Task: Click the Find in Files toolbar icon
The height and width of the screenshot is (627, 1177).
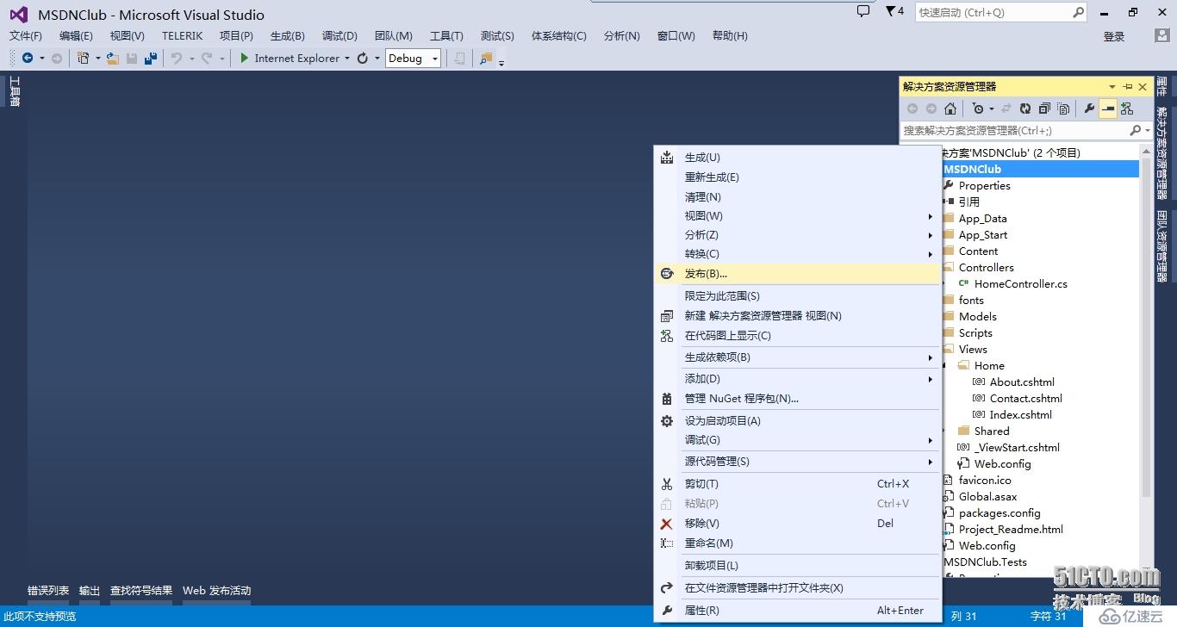Action: [x=487, y=58]
